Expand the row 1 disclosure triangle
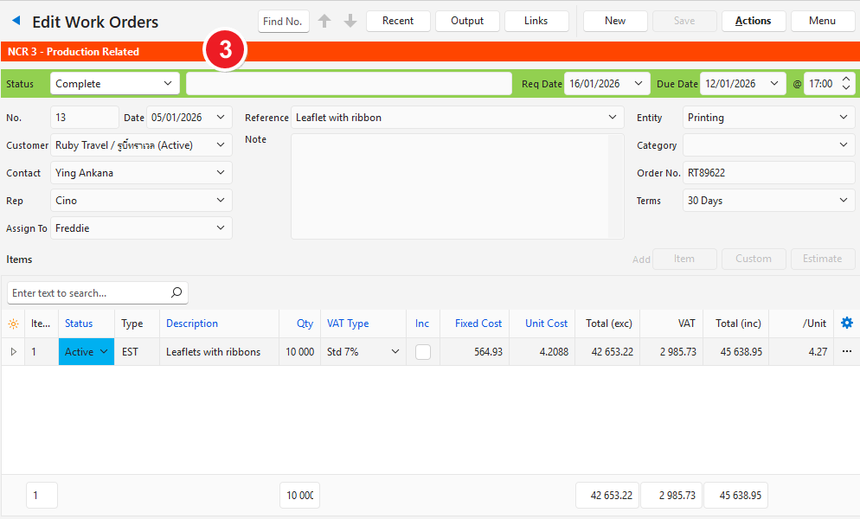 [x=13, y=352]
